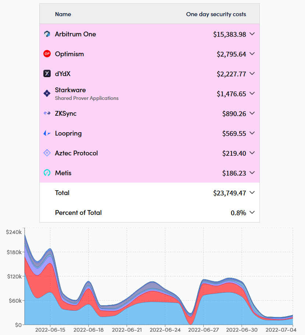The height and width of the screenshot is (335, 305).
Task: Click the $890.26 ZKSync cost
Action: [234, 114]
